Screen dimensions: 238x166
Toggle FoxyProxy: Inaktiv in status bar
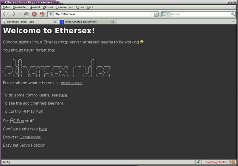(x=216, y=162)
